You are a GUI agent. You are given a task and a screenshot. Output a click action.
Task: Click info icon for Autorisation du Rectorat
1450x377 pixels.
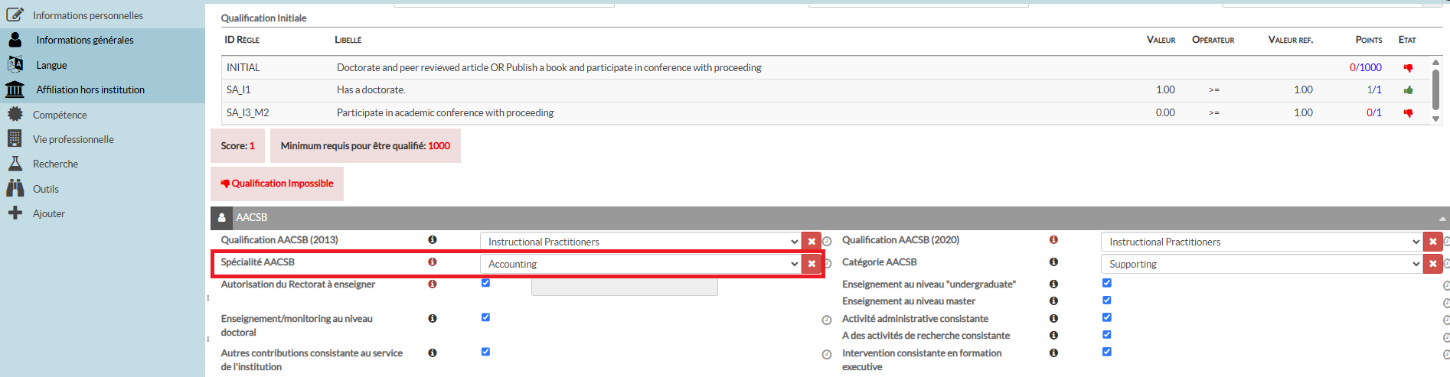[x=433, y=284]
